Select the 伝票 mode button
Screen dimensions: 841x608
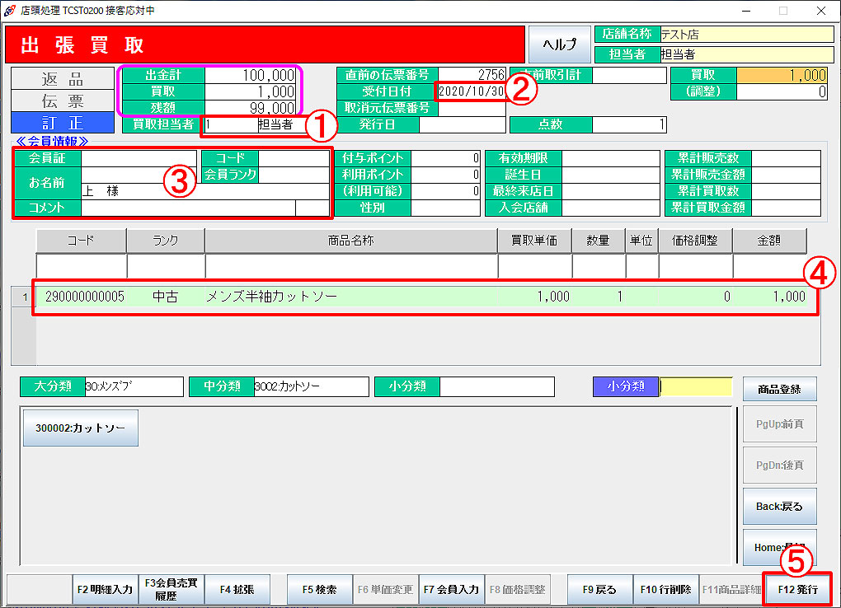point(63,101)
